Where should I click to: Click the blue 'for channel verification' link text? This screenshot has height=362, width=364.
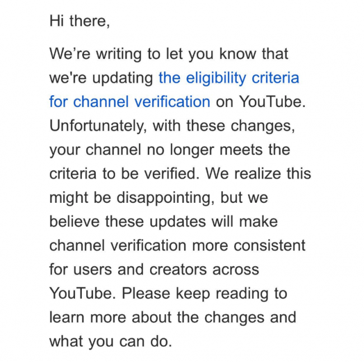130,102
